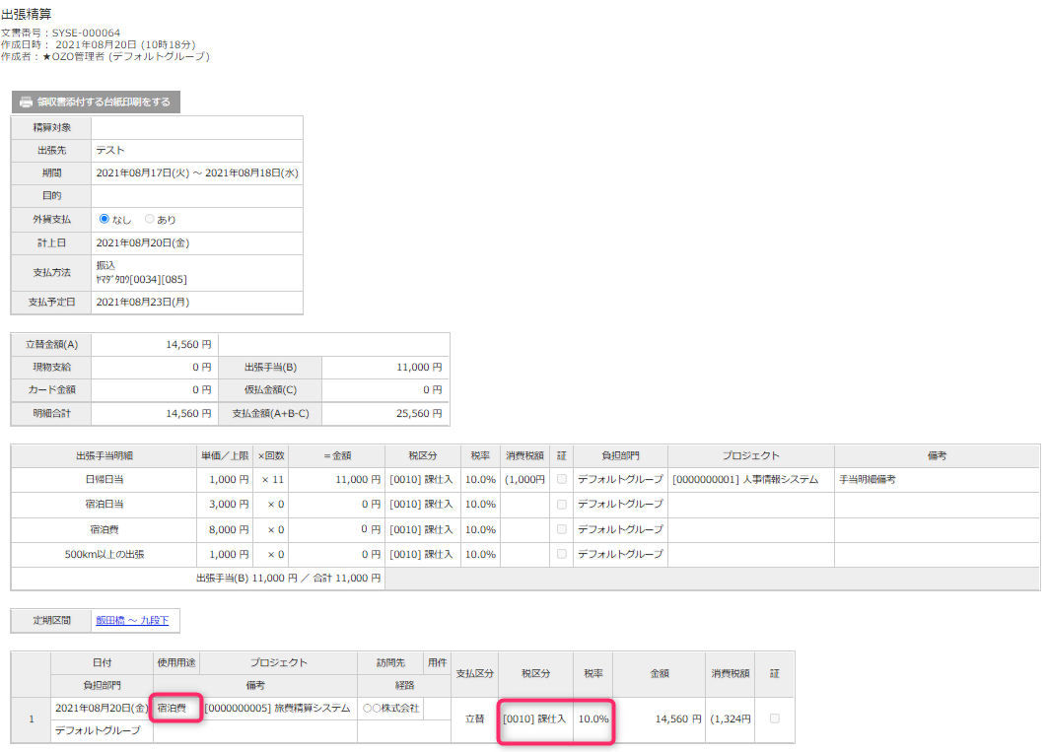Click the ○○株式会社 visit destination cell
Viewport: 1046px width, 752px height.
click(390, 709)
